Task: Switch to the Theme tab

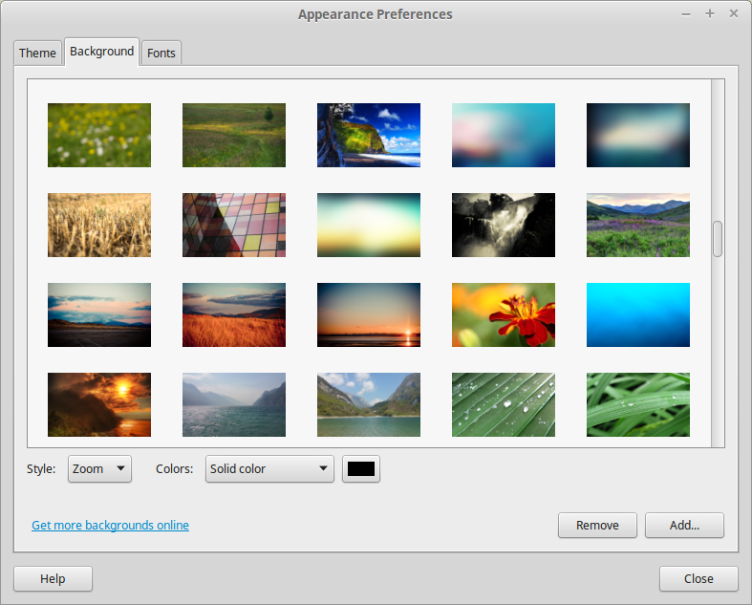Action: pos(37,53)
